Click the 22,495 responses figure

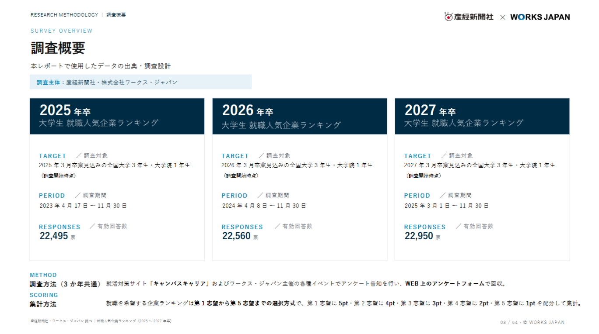click(54, 236)
